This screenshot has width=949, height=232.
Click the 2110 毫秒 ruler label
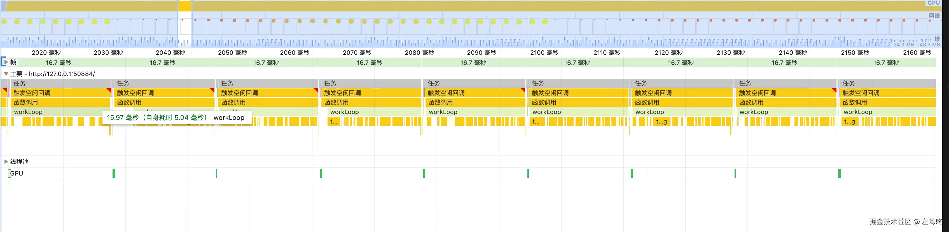[x=607, y=53]
